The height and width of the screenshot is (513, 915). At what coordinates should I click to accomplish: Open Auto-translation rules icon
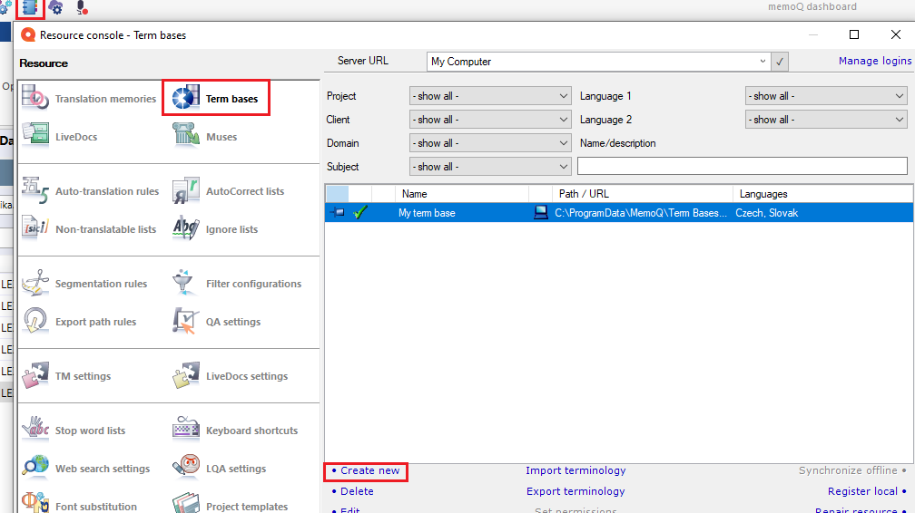pyautogui.click(x=35, y=190)
